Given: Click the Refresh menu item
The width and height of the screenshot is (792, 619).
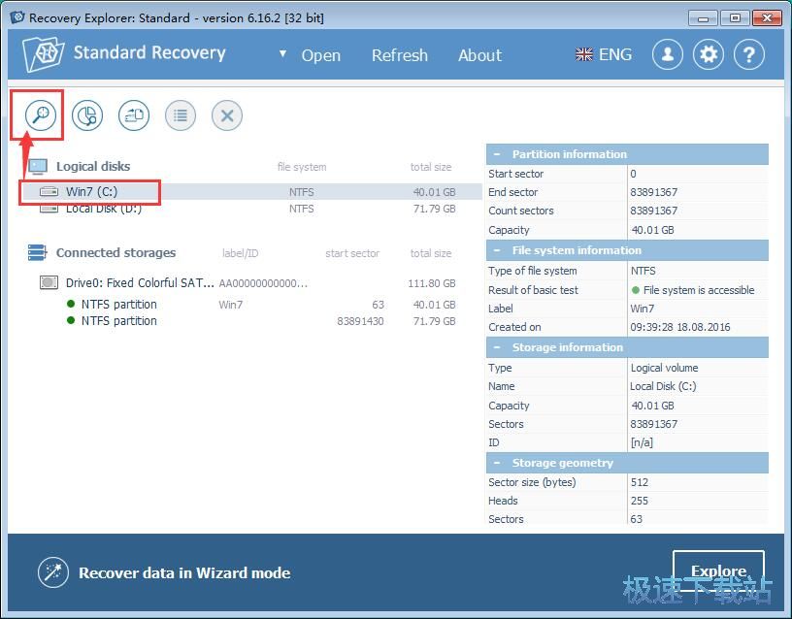Looking at the screenshot, I should click(x=399, y=55).
